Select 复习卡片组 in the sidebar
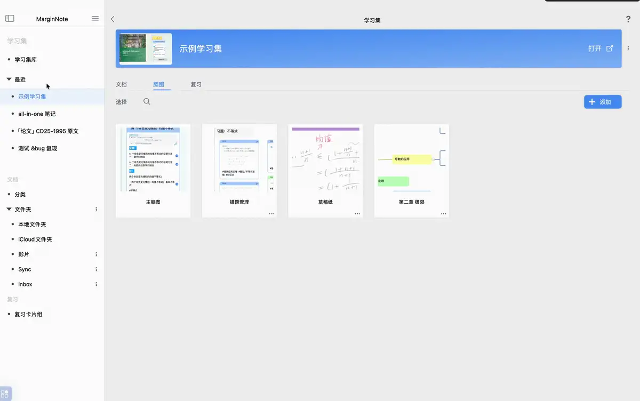This screenshot has height=401, width=640. [29, 314]
